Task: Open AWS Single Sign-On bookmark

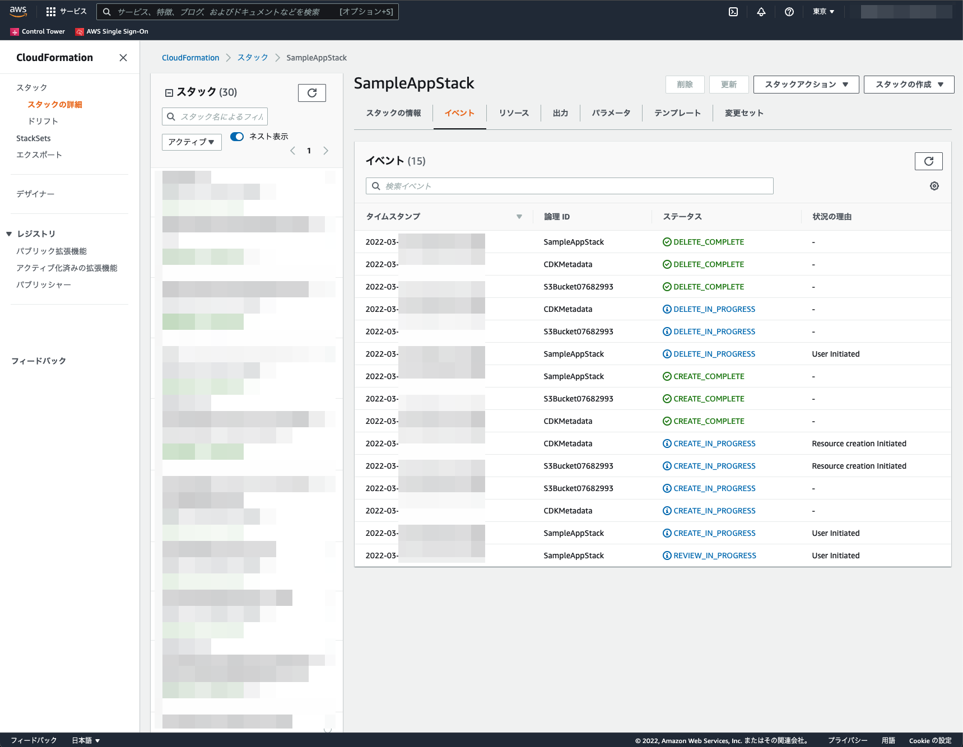Action: coord(112,31)
